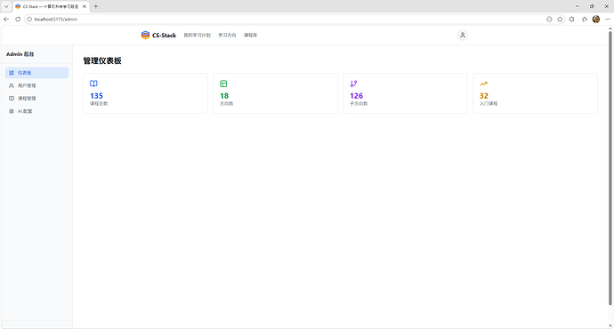Viewport: 614px width, 329px height.
Task: Click the Admin 后台 sidebar title
Action: (x=20, y=54)
